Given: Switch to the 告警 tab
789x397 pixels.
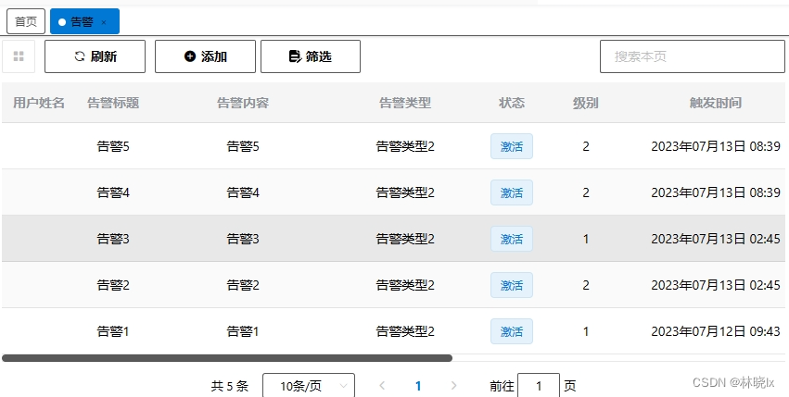Looking at the screenshot, I should (84, 21).
